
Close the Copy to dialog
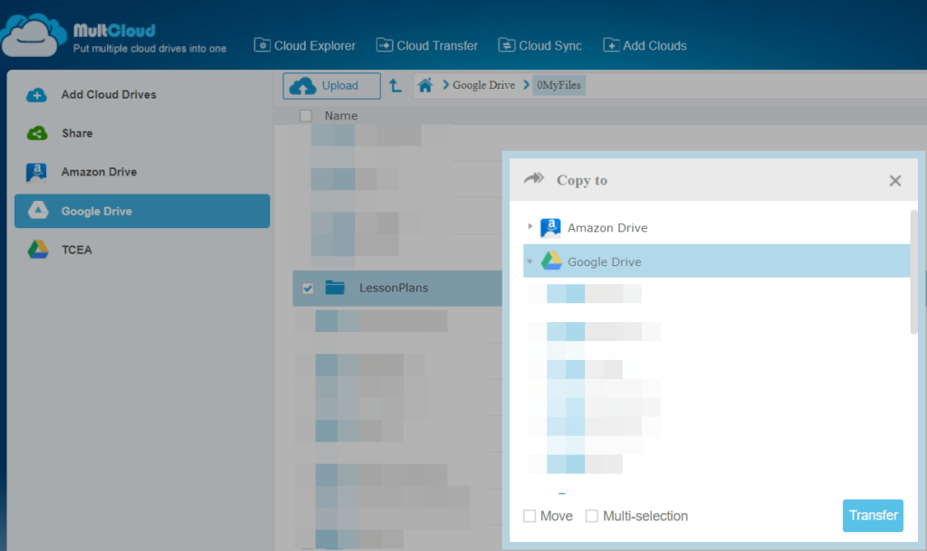pyautogui.click(x=895, y=181)
